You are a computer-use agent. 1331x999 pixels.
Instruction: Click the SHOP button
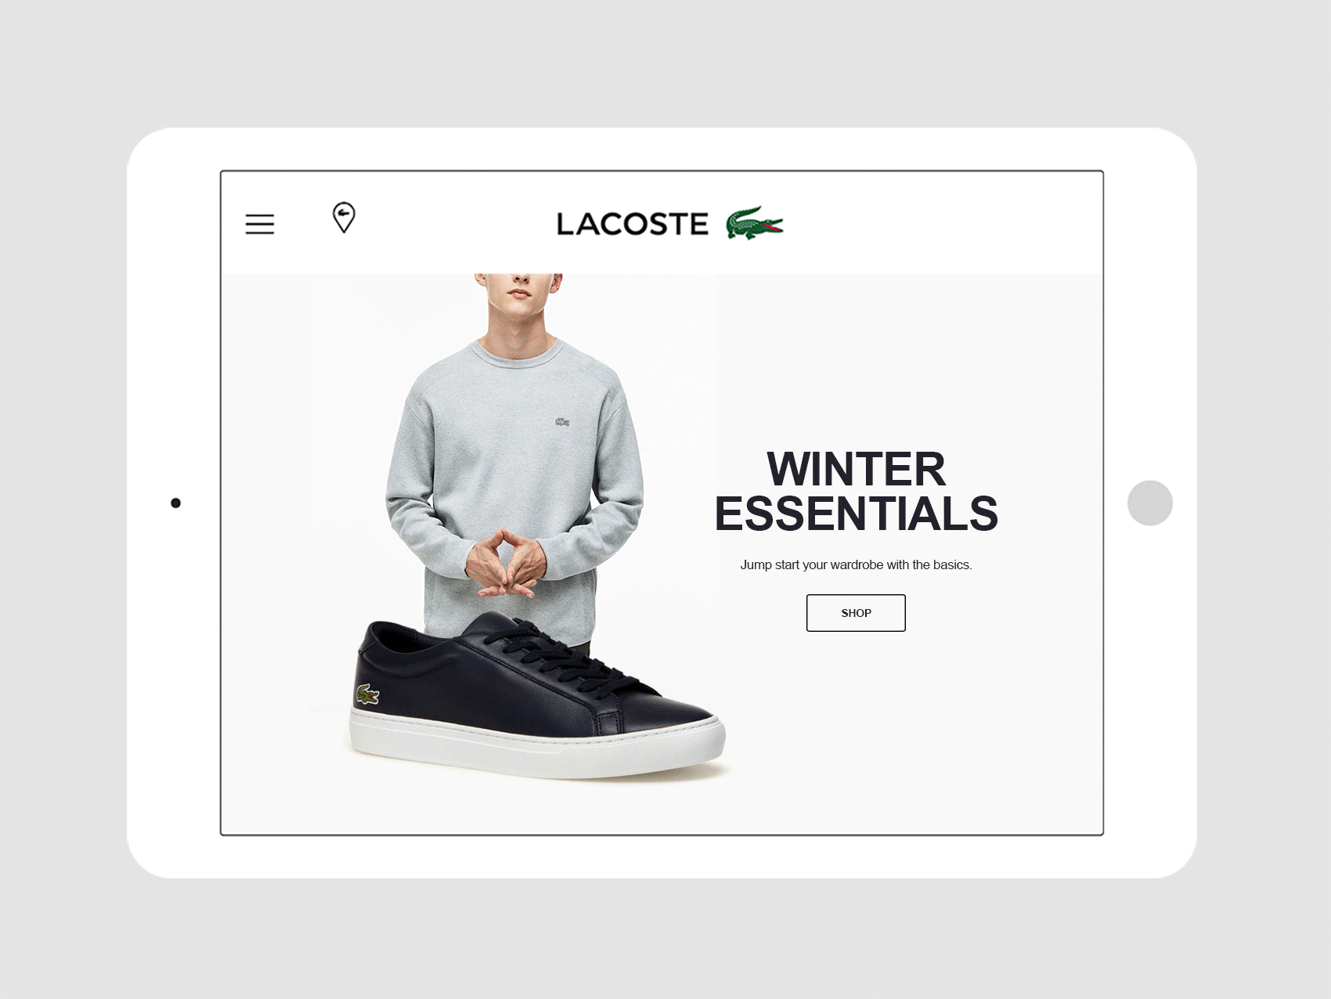(856, 613)
